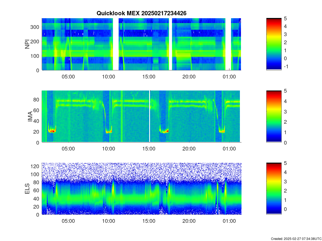The image size is (322, 241).
Task: Click the "20:00" tick under the NPI plot
Action: [189, 77]
